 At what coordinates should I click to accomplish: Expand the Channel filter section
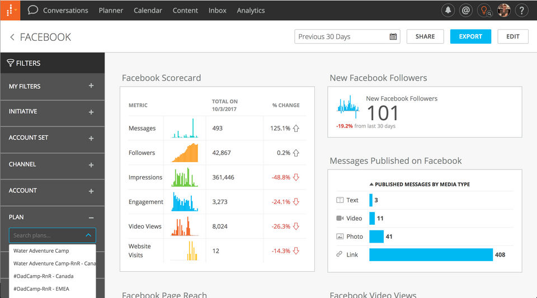coord(91,165)
